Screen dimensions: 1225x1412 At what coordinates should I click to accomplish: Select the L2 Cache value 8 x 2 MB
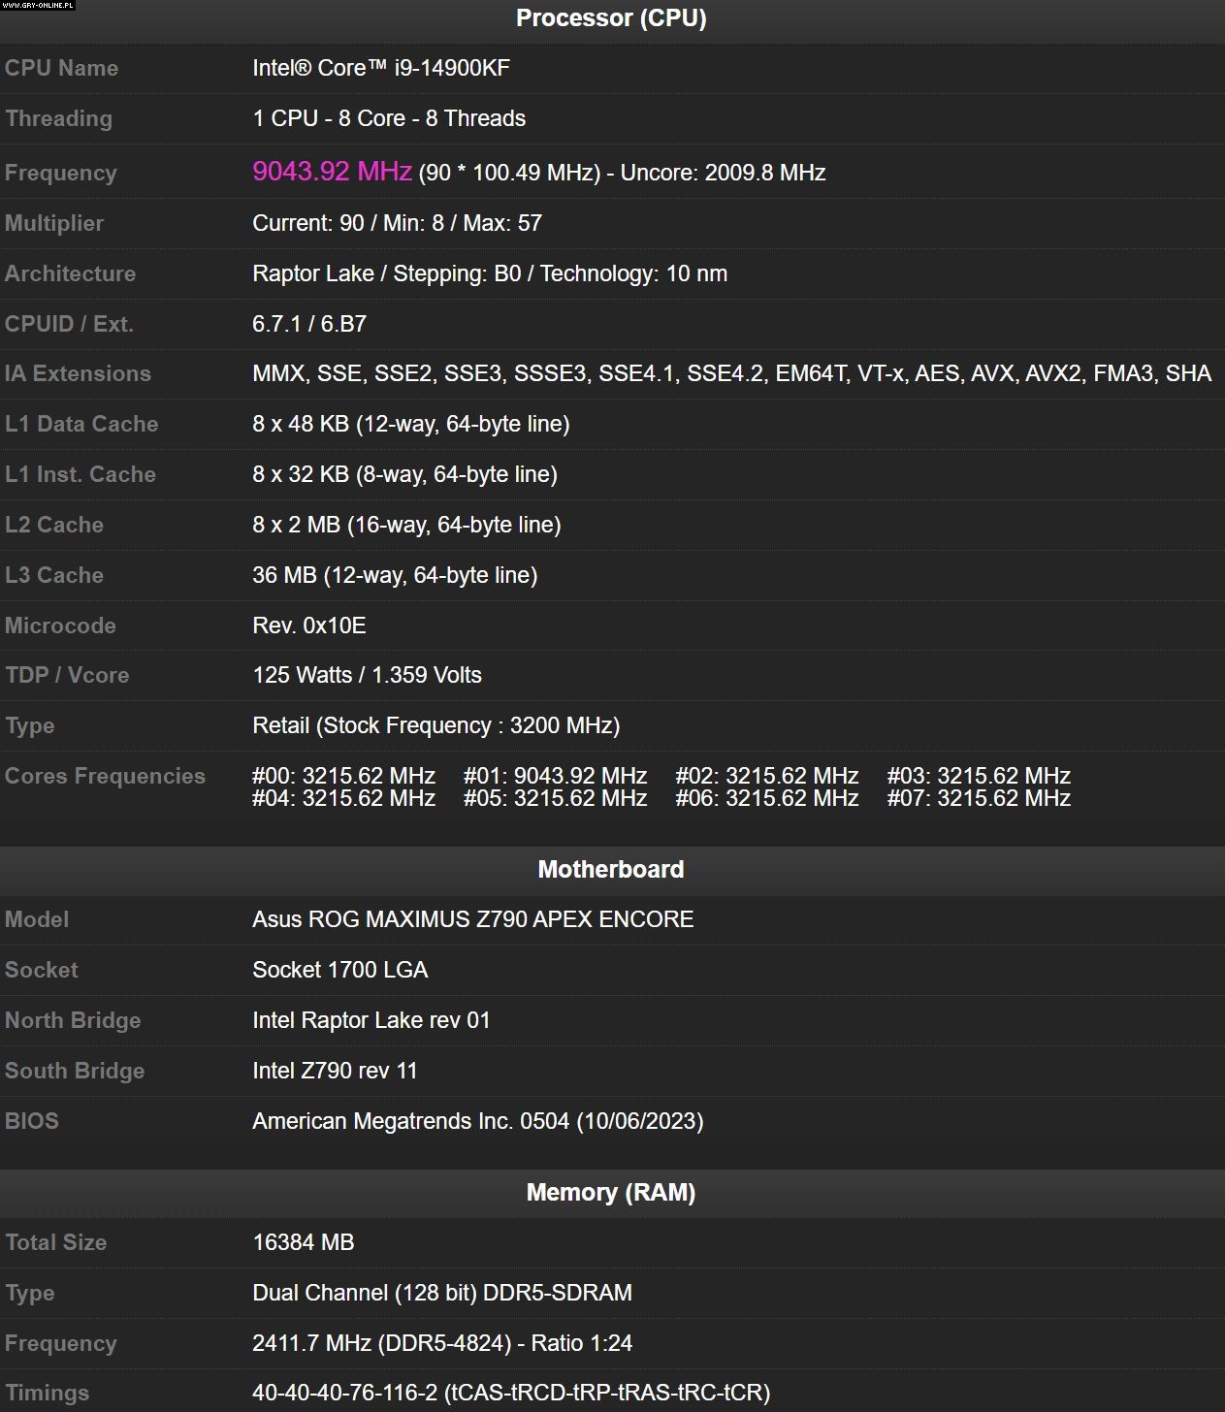click(406, 525)
